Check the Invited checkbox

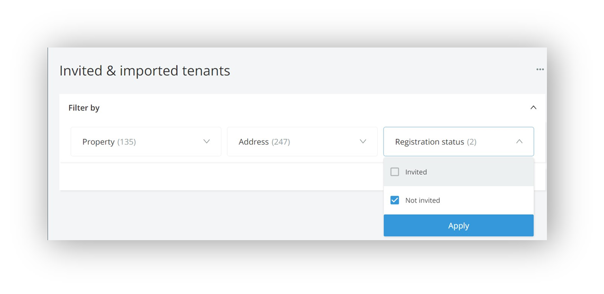click(x=394, y=172)
